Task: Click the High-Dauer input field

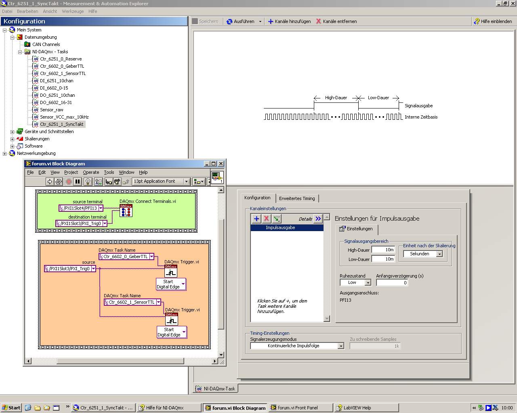Action: 383,250
